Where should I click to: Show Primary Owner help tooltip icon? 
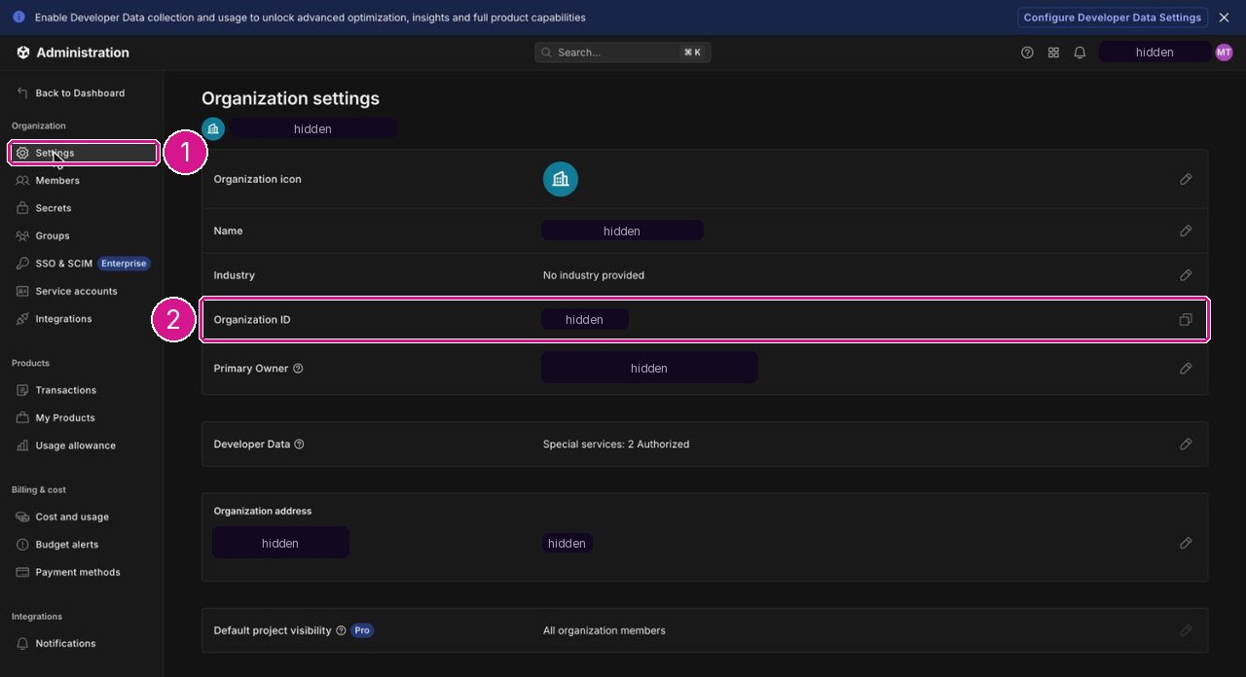[x=298, y=369]
